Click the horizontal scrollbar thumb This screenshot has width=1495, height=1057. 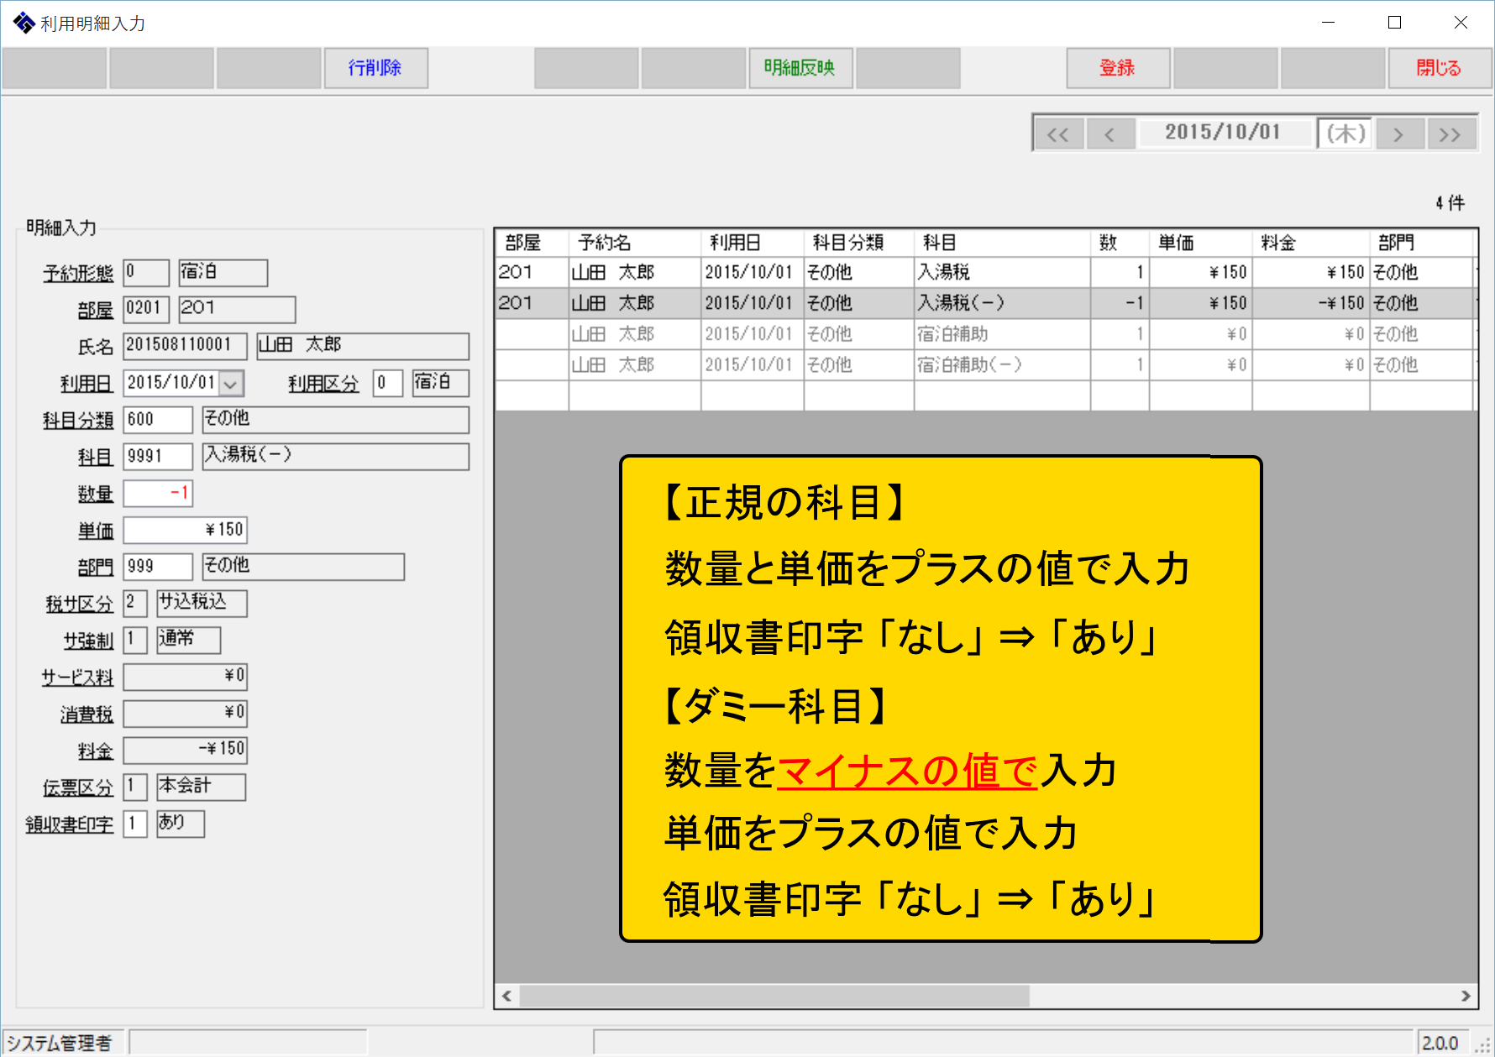point(774,996)
